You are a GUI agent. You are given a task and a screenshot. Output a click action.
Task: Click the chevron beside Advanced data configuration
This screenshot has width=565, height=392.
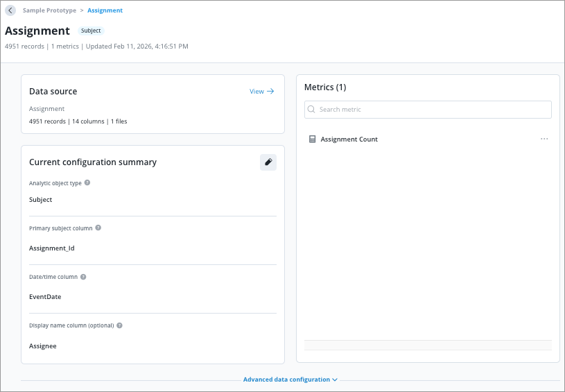335,380
